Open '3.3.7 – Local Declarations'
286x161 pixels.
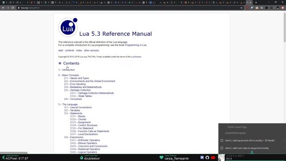(84, 134)
